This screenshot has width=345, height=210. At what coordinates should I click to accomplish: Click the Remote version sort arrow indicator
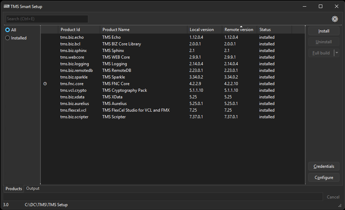click(x=241, y=27)
